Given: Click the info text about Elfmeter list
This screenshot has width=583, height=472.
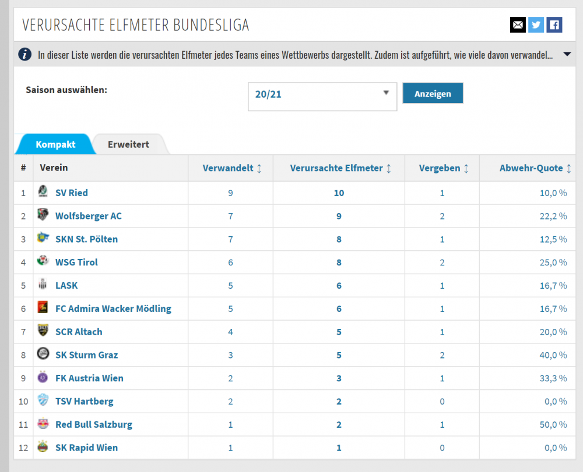Looking at the screenshot, I should 295,55.
